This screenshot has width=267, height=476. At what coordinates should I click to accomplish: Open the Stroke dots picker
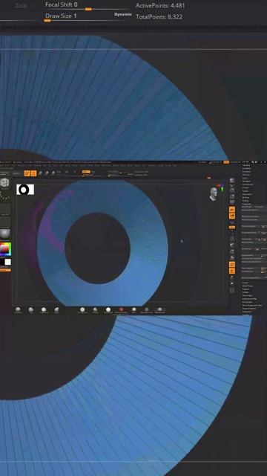pyautogui.click(x=4, y=196)
